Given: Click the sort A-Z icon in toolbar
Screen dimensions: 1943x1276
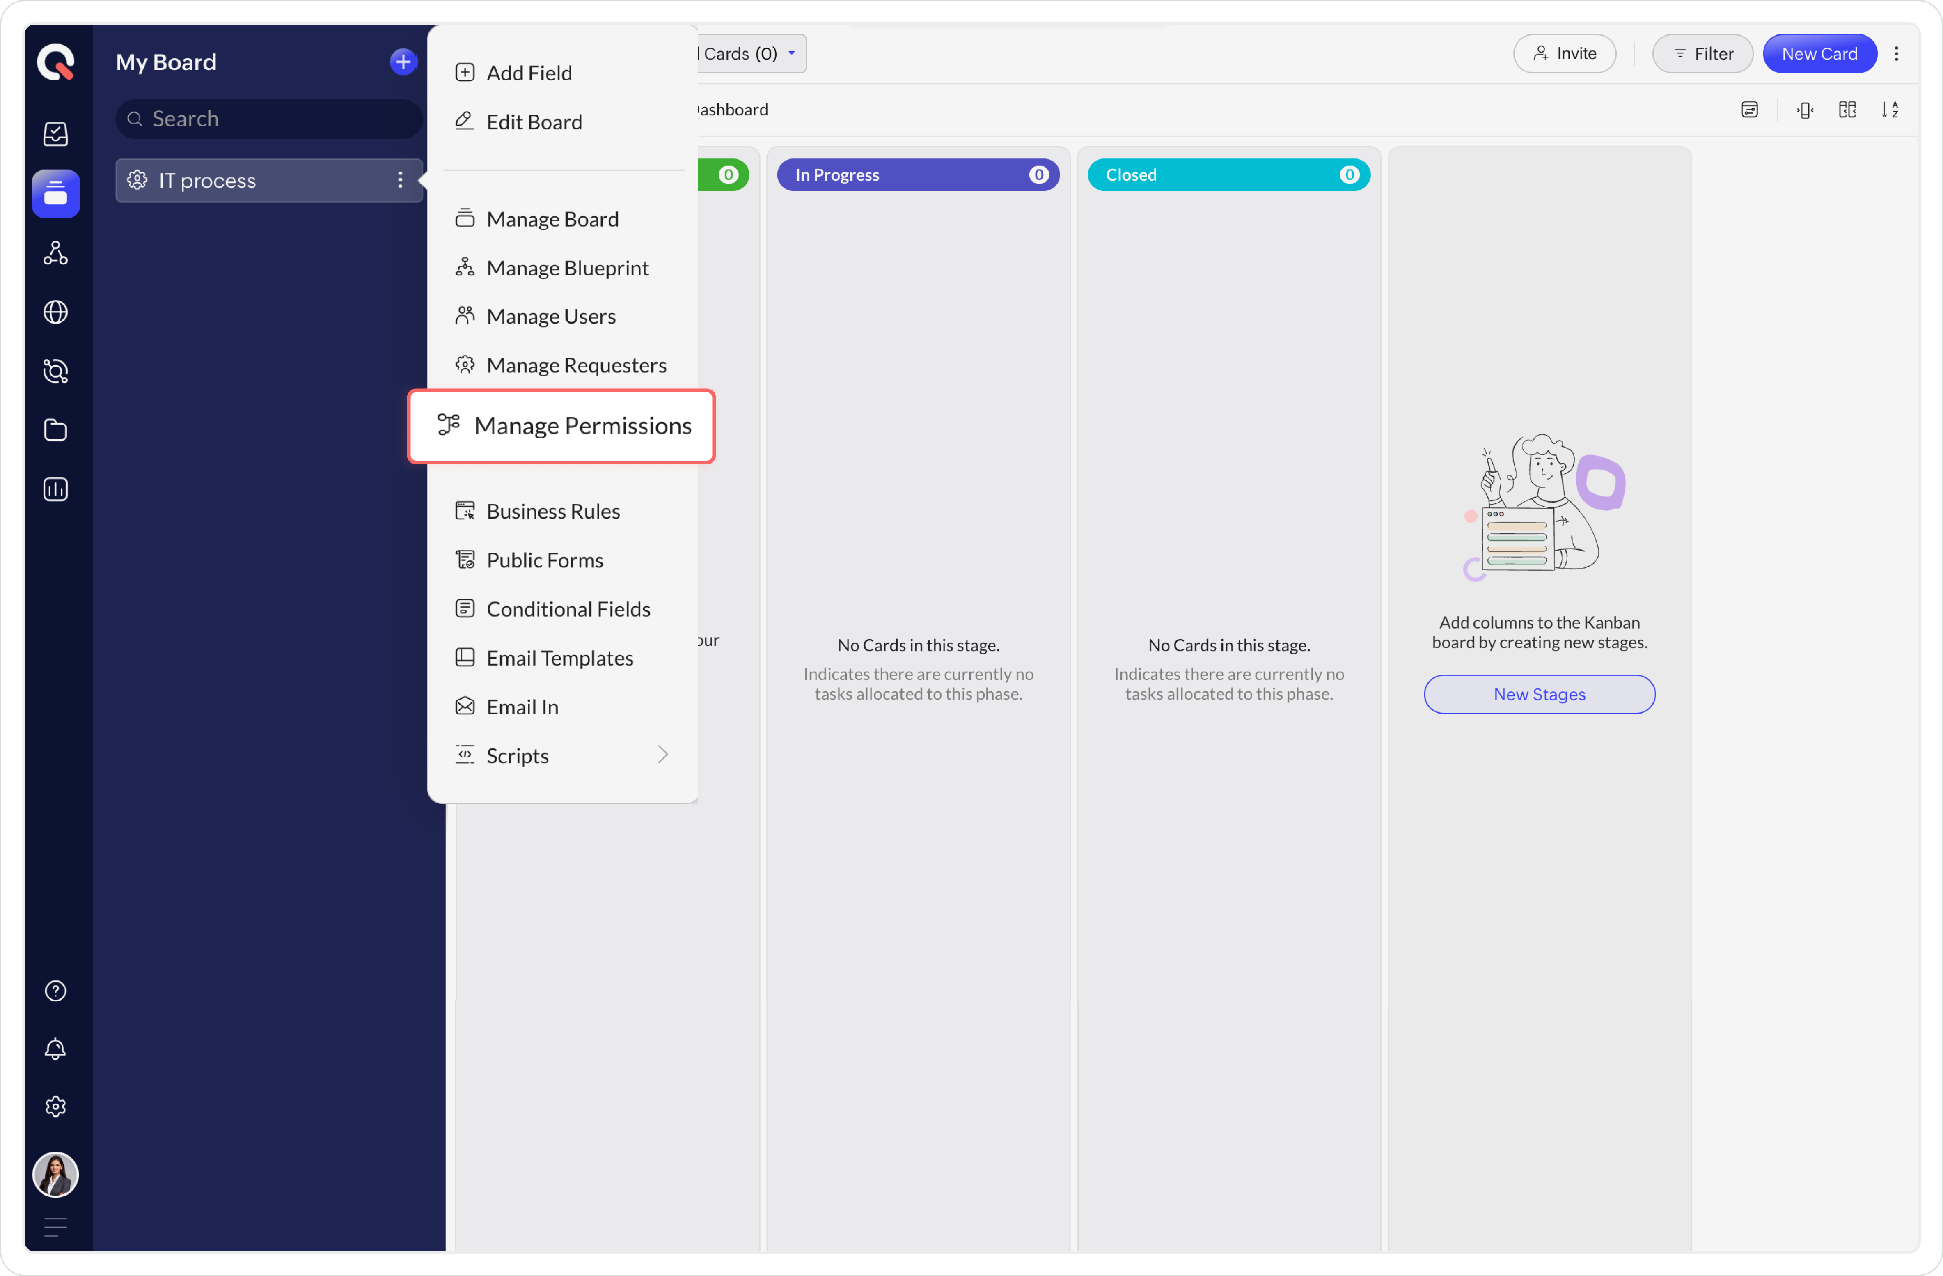Looking at the screenshot, I should coord(1889,109).
